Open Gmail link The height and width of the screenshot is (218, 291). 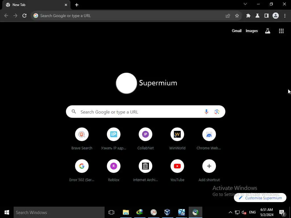237,31
